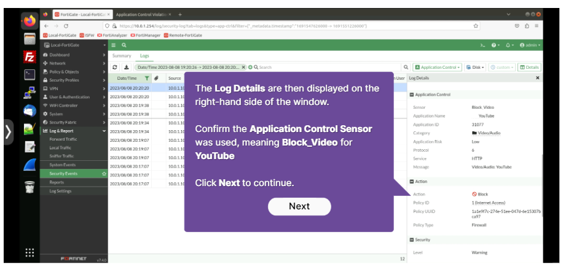Collapse the Application Control section
This screenshot has width=563, height=280.
[412, 95]
